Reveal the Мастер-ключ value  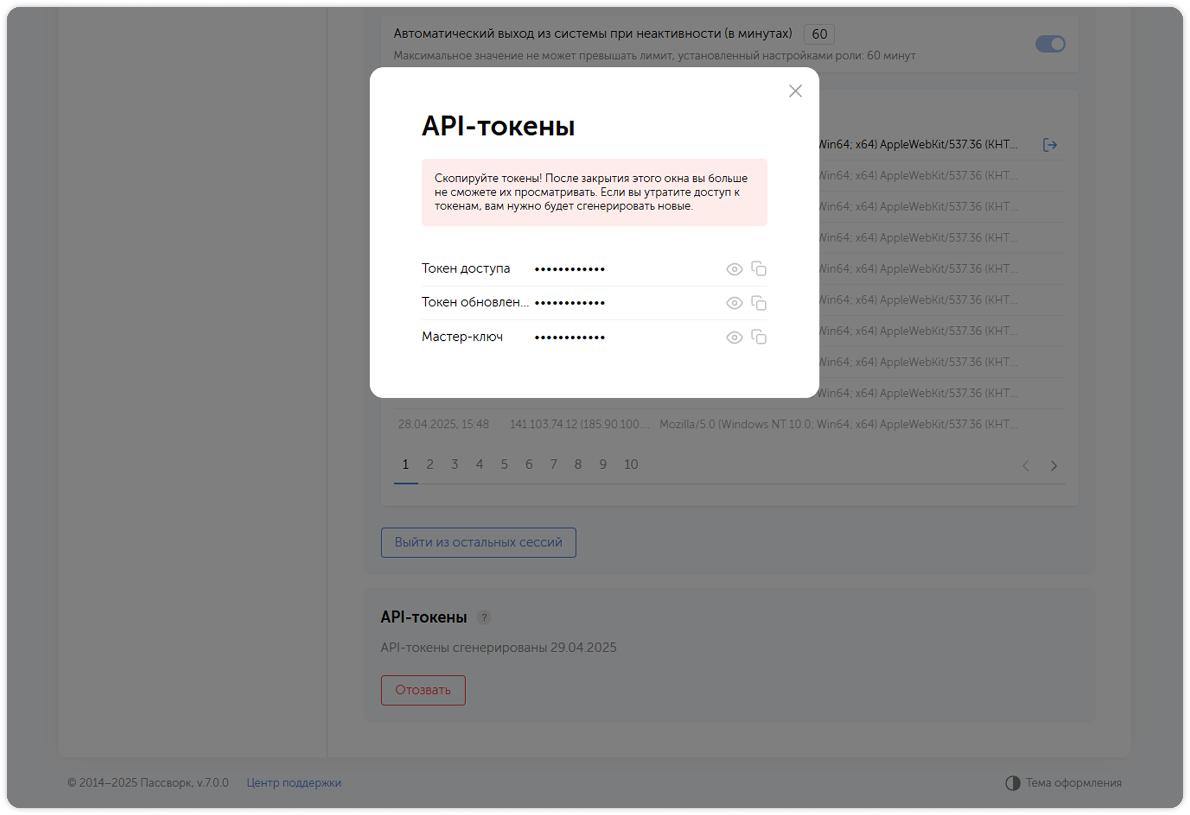click(734, 338)
